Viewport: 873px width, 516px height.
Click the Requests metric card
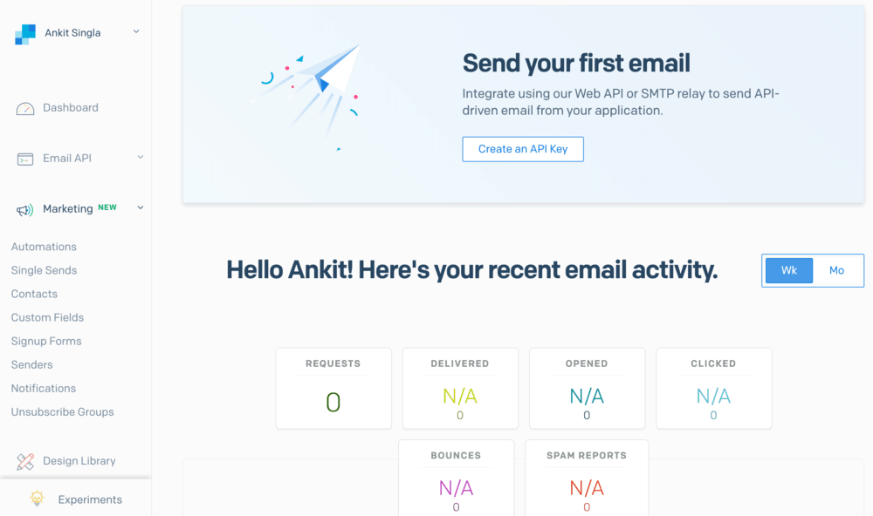333,388
